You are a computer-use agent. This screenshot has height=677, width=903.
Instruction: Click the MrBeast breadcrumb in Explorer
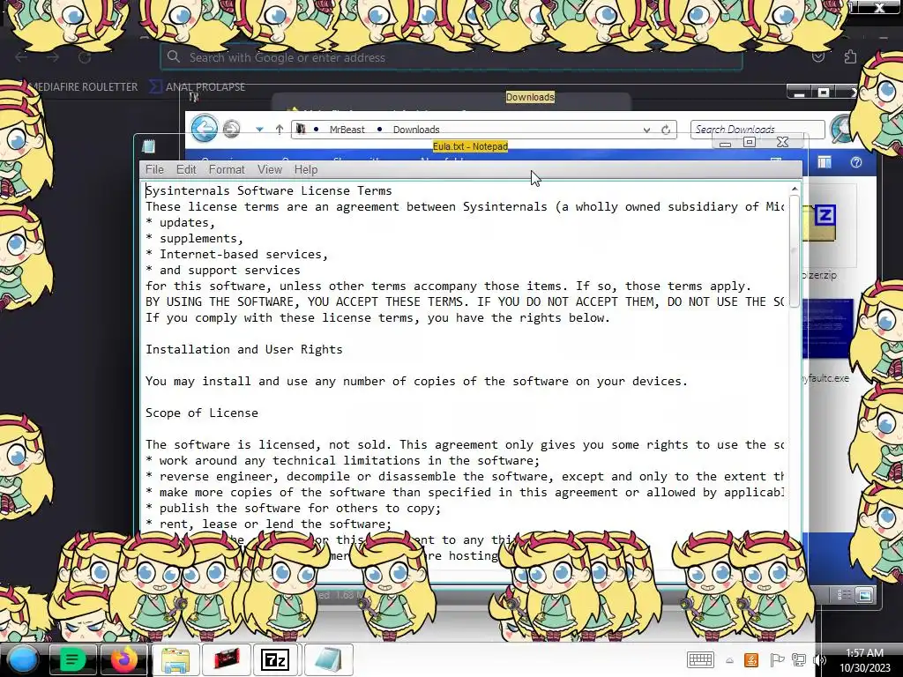[347, 130]
